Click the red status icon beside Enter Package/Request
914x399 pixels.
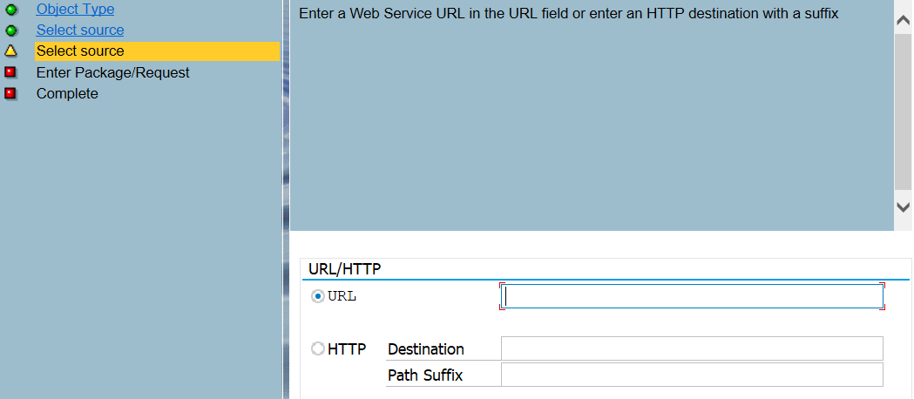pos(10,72)
